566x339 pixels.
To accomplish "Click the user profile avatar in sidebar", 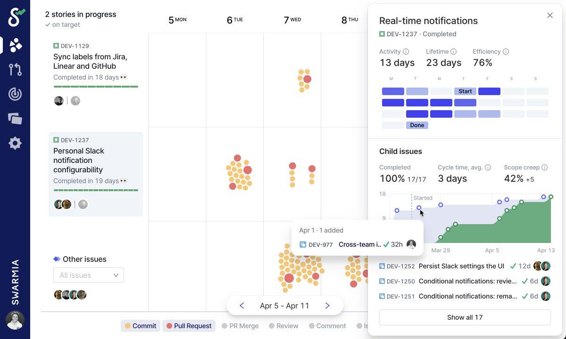I will click(15, 320).
